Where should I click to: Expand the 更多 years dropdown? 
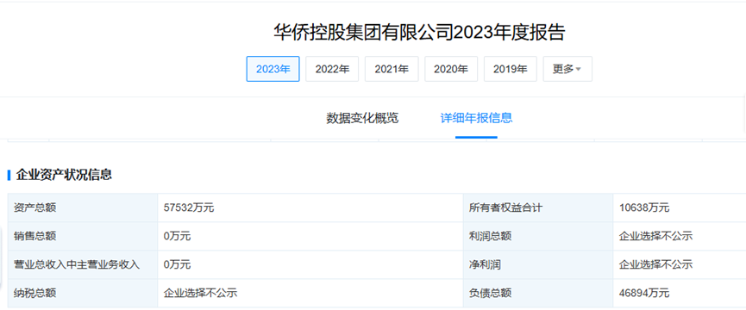point(567,69)
